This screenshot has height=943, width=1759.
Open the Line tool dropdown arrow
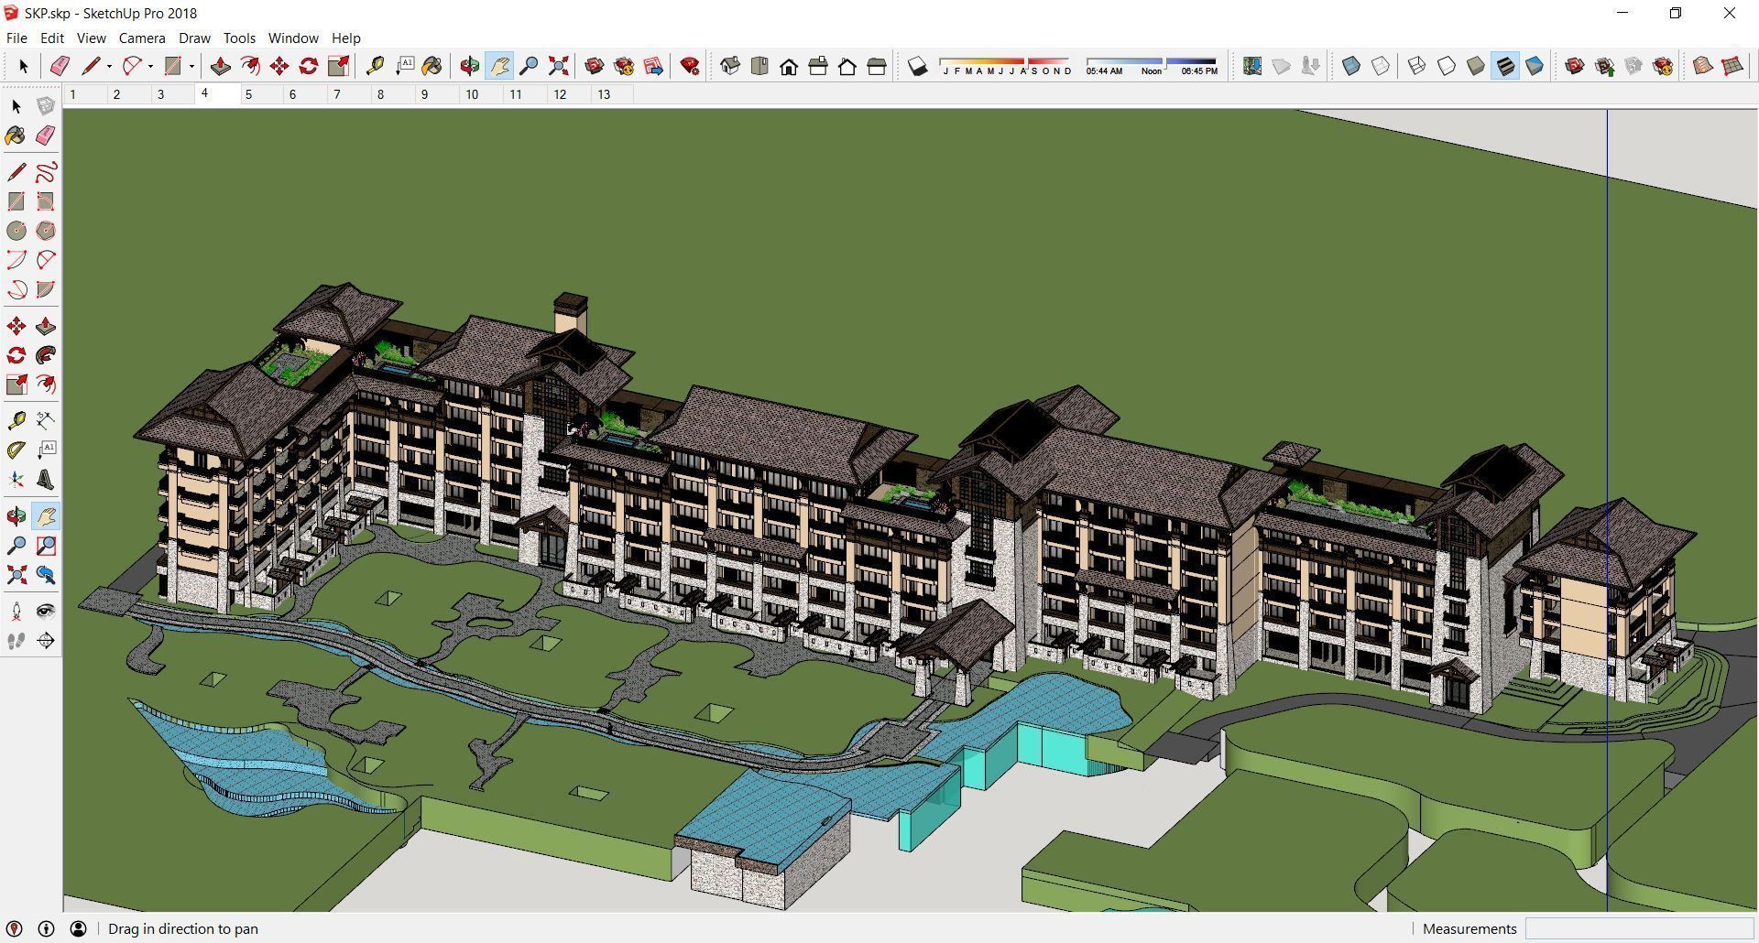(x=108, y=66)
